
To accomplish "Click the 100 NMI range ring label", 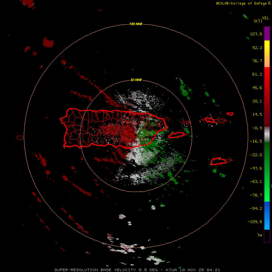I will tap(136, 24).
